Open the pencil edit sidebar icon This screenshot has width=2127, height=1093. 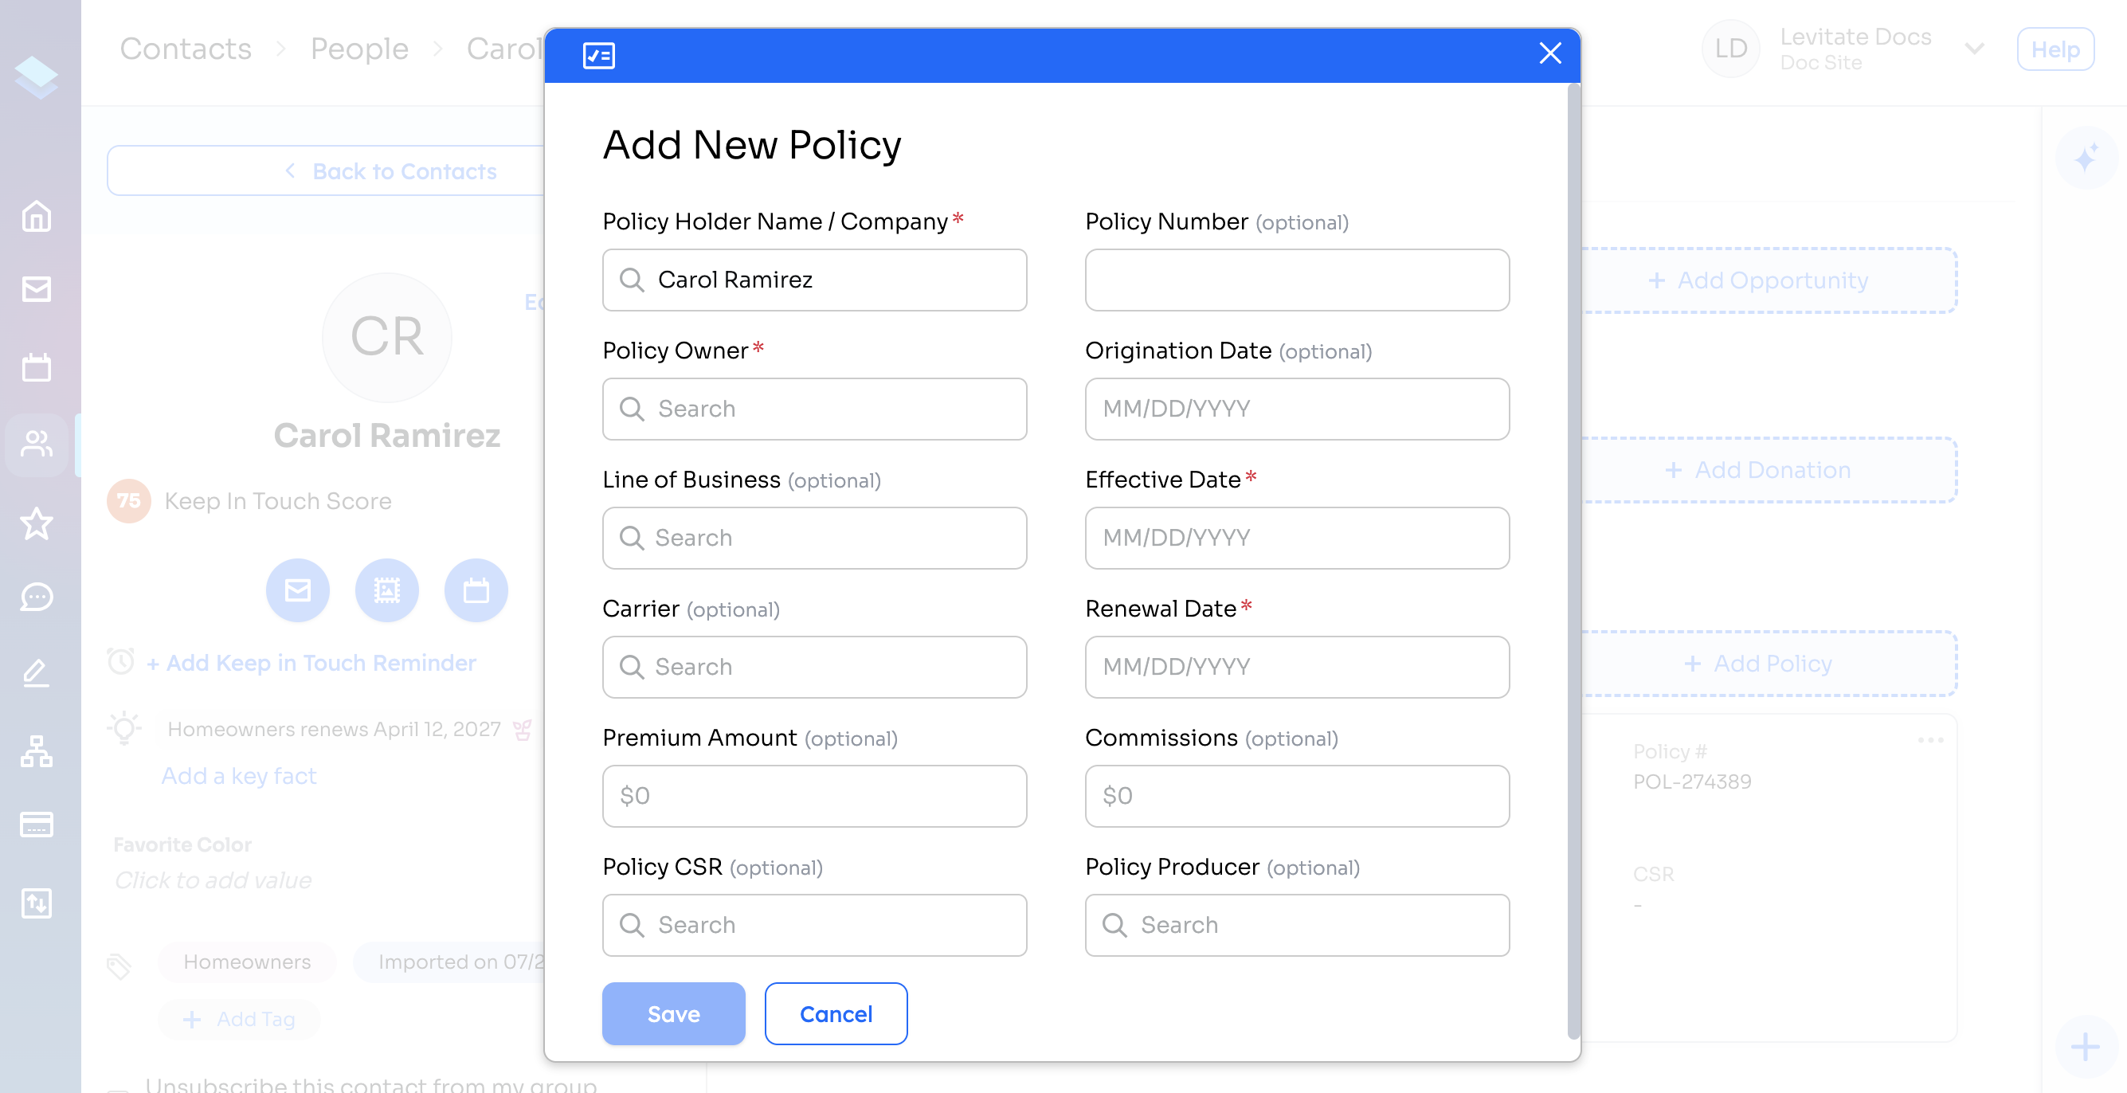point(37,673)
